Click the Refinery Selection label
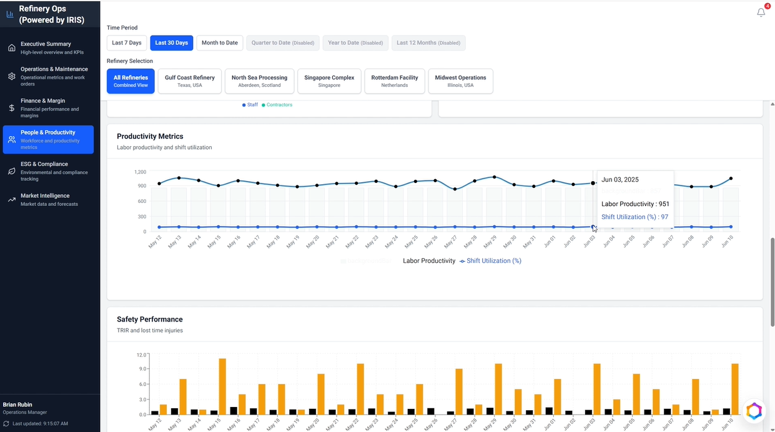This screenshot has height=432, width=775. coord(130,61)
